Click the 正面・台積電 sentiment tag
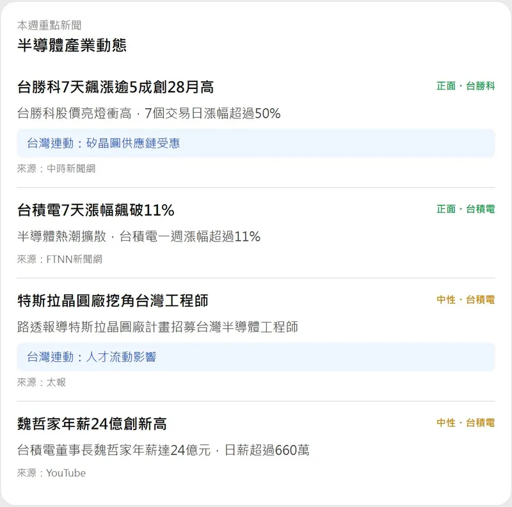The image size is (512, 507). pyautogui.click(x=465, y=209)
